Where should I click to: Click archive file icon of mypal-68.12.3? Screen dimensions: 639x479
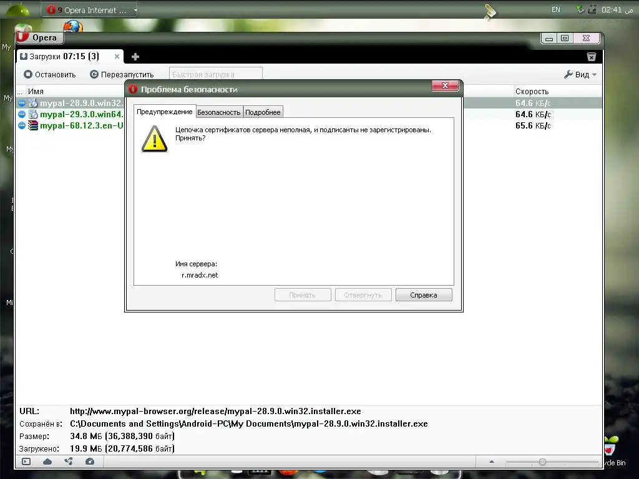(x=33, y=126)
